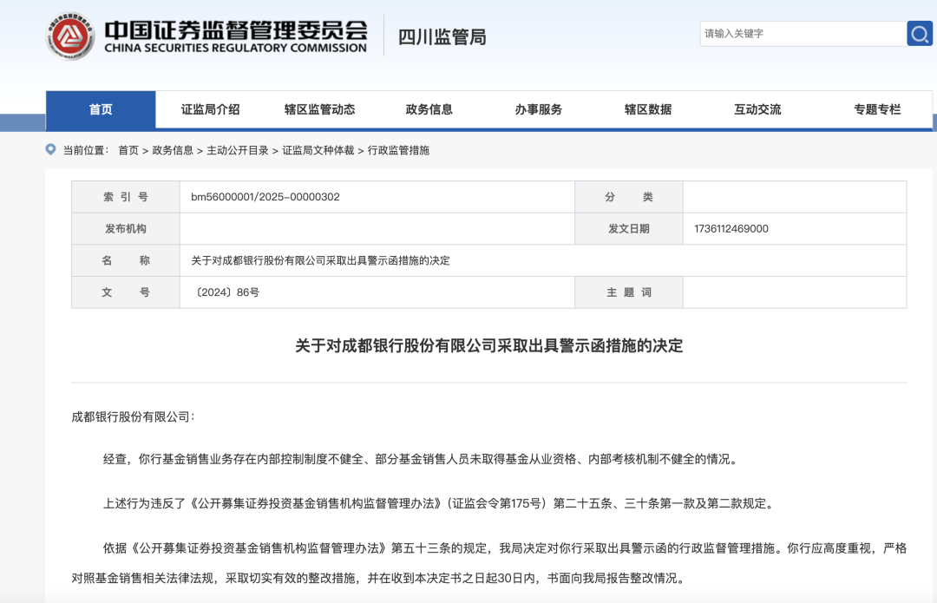The image size is (937, 603).
Task: Open the 首页 navigation tab
Action: point(101,109)
